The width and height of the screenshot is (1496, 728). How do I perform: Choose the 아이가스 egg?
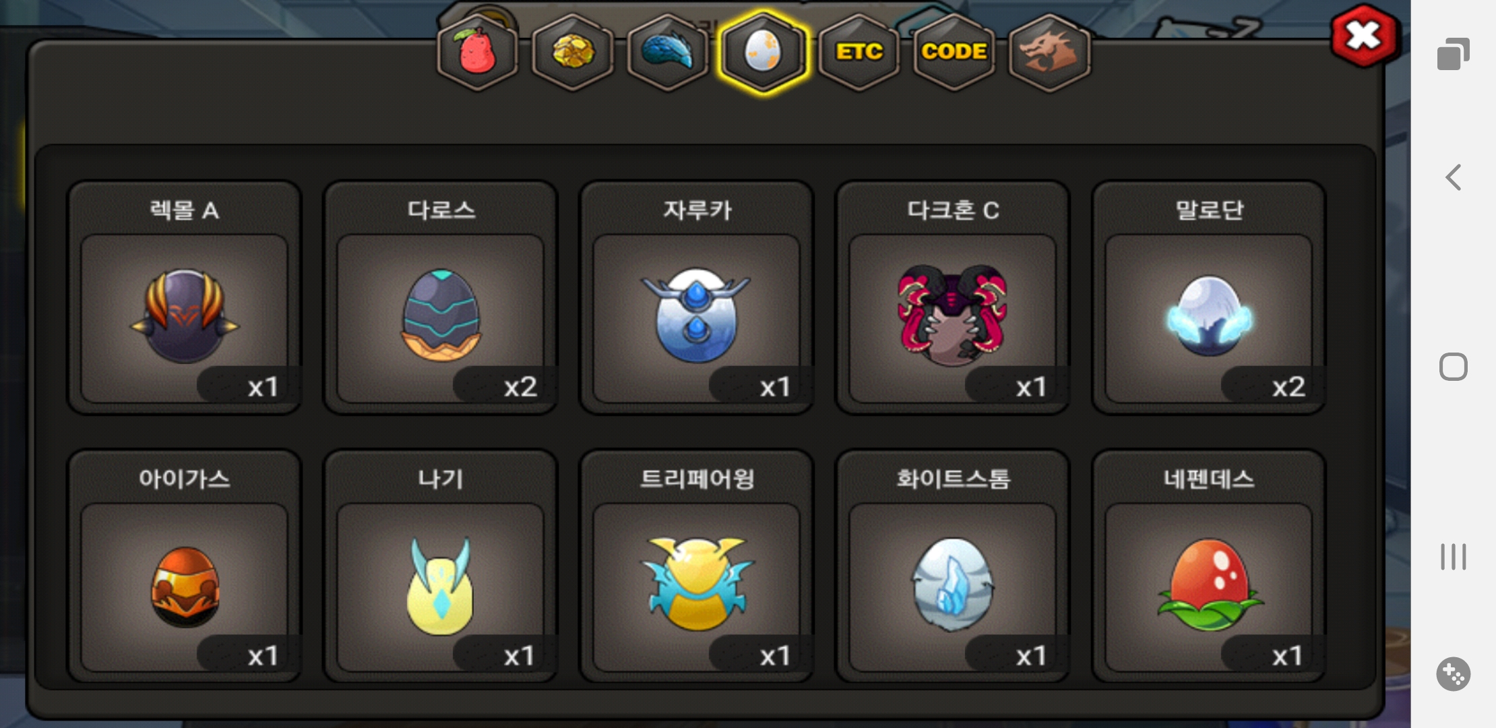click(x=184, y=566)
